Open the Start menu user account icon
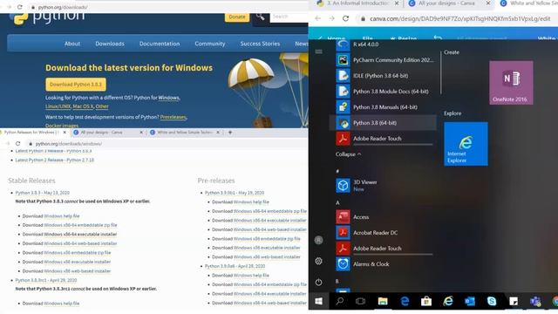558x314 pixels. (318, 241)
